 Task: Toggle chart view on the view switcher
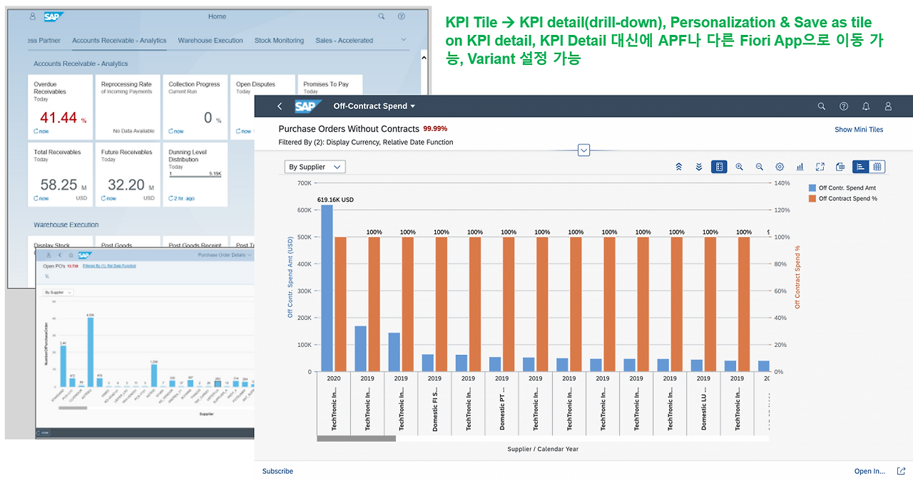click(x=860, y=166)
